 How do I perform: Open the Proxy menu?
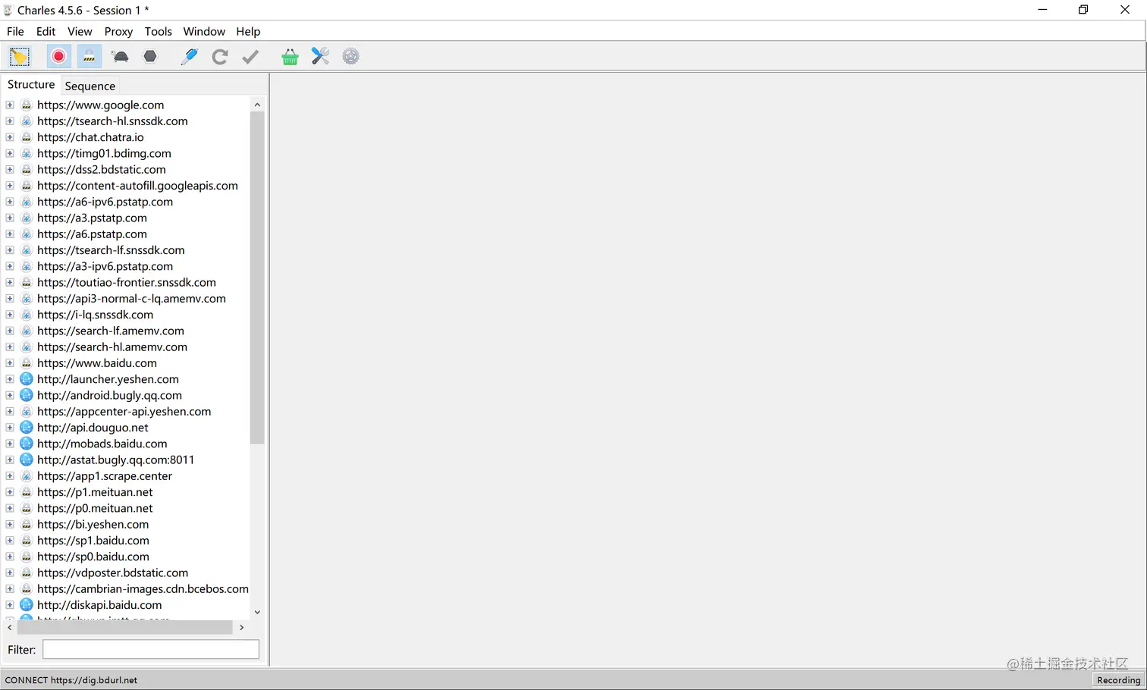tap(118, 31)
